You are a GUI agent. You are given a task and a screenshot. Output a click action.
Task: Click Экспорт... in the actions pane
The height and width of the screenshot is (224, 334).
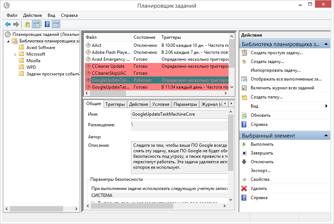click(261, 171)
